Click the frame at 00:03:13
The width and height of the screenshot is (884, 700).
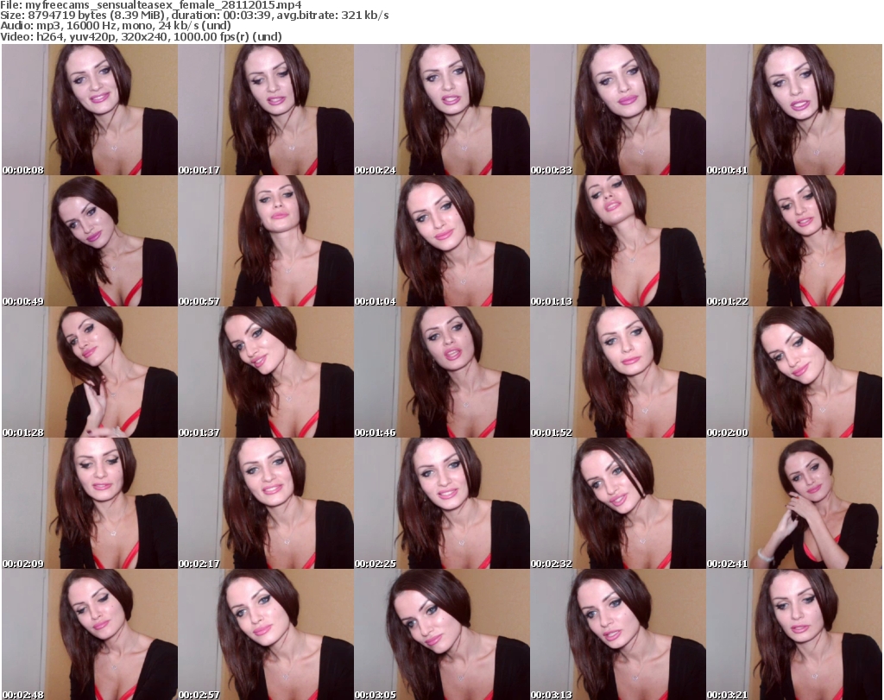point(618,634)
